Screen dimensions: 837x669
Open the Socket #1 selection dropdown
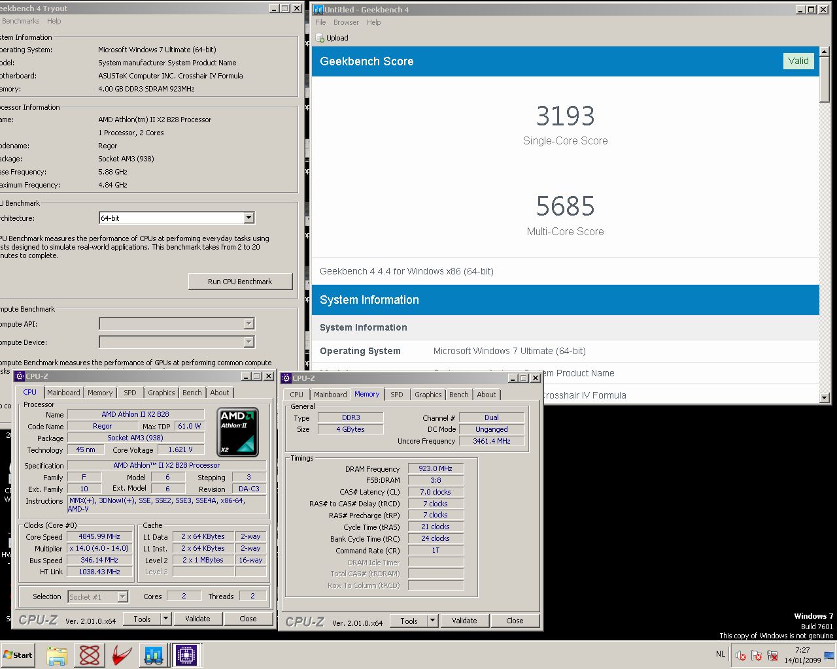coord(122,596)
